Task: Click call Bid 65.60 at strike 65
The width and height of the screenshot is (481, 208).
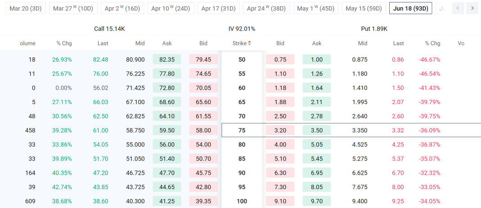Action: tap(203, 102)
